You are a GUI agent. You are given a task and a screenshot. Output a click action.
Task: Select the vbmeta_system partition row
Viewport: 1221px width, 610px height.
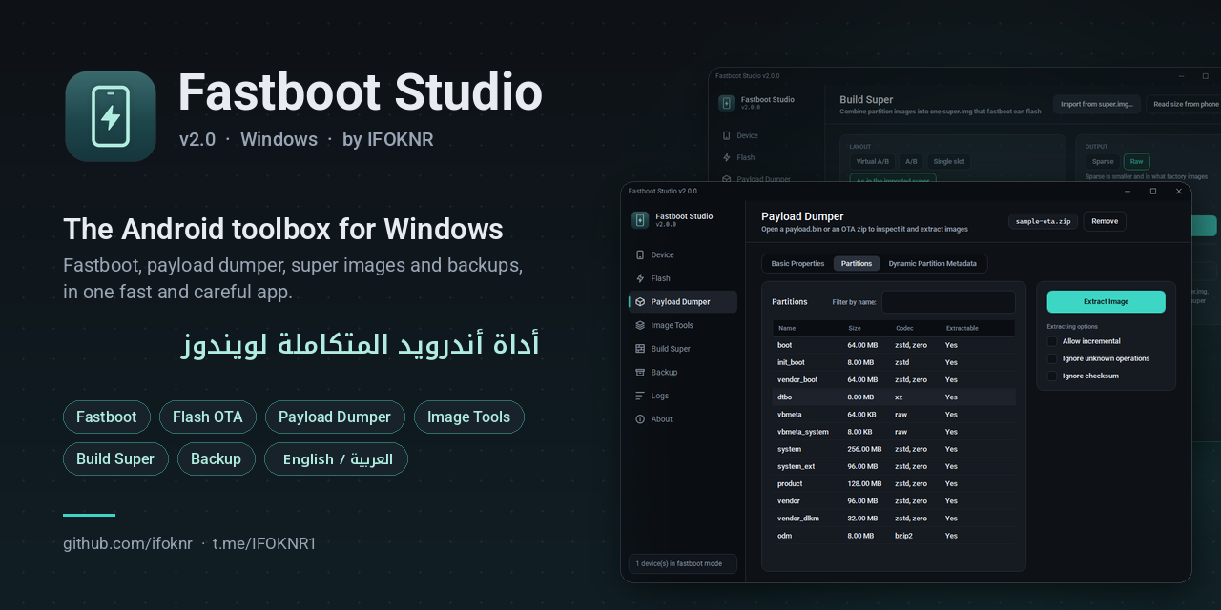[894, 432]
